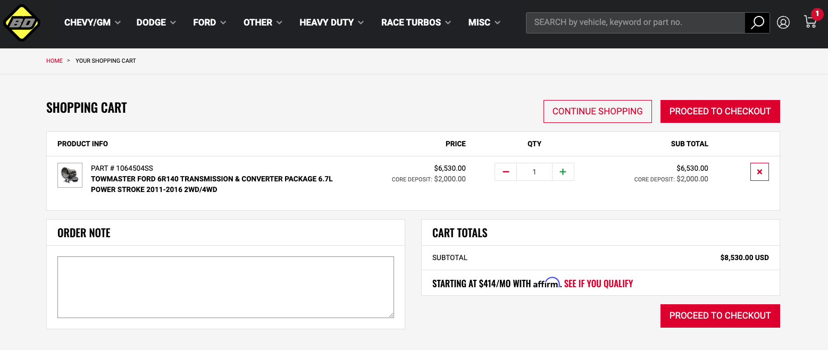Image resolution: width=828 pixels, height=350 pixels.
Task: Increase quantity with the plus button
Action: click(563, 172)
